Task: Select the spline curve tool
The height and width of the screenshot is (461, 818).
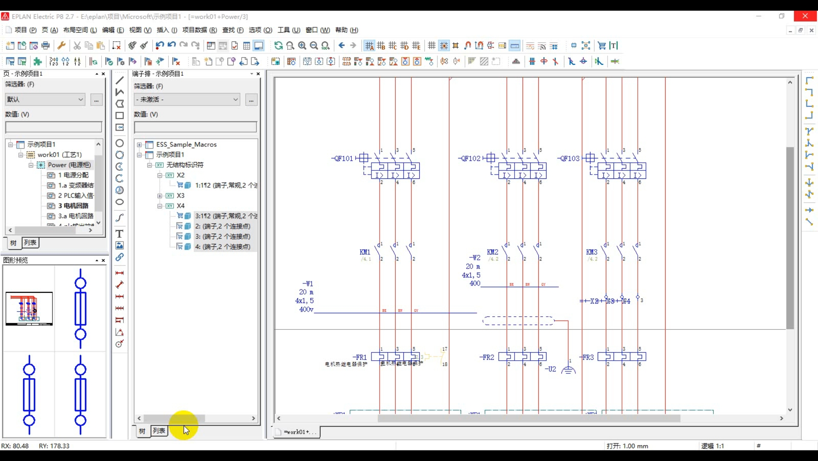Action: [120, 218]
